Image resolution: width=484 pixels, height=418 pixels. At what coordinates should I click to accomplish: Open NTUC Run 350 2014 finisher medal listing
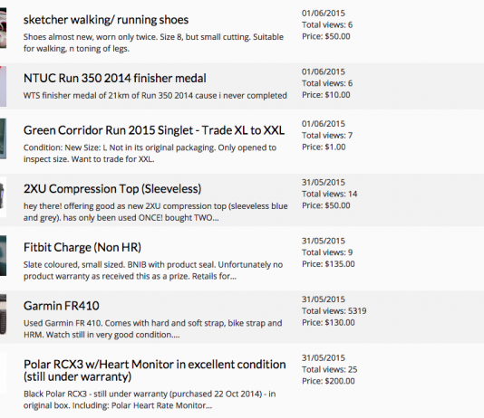click(115, 78)
